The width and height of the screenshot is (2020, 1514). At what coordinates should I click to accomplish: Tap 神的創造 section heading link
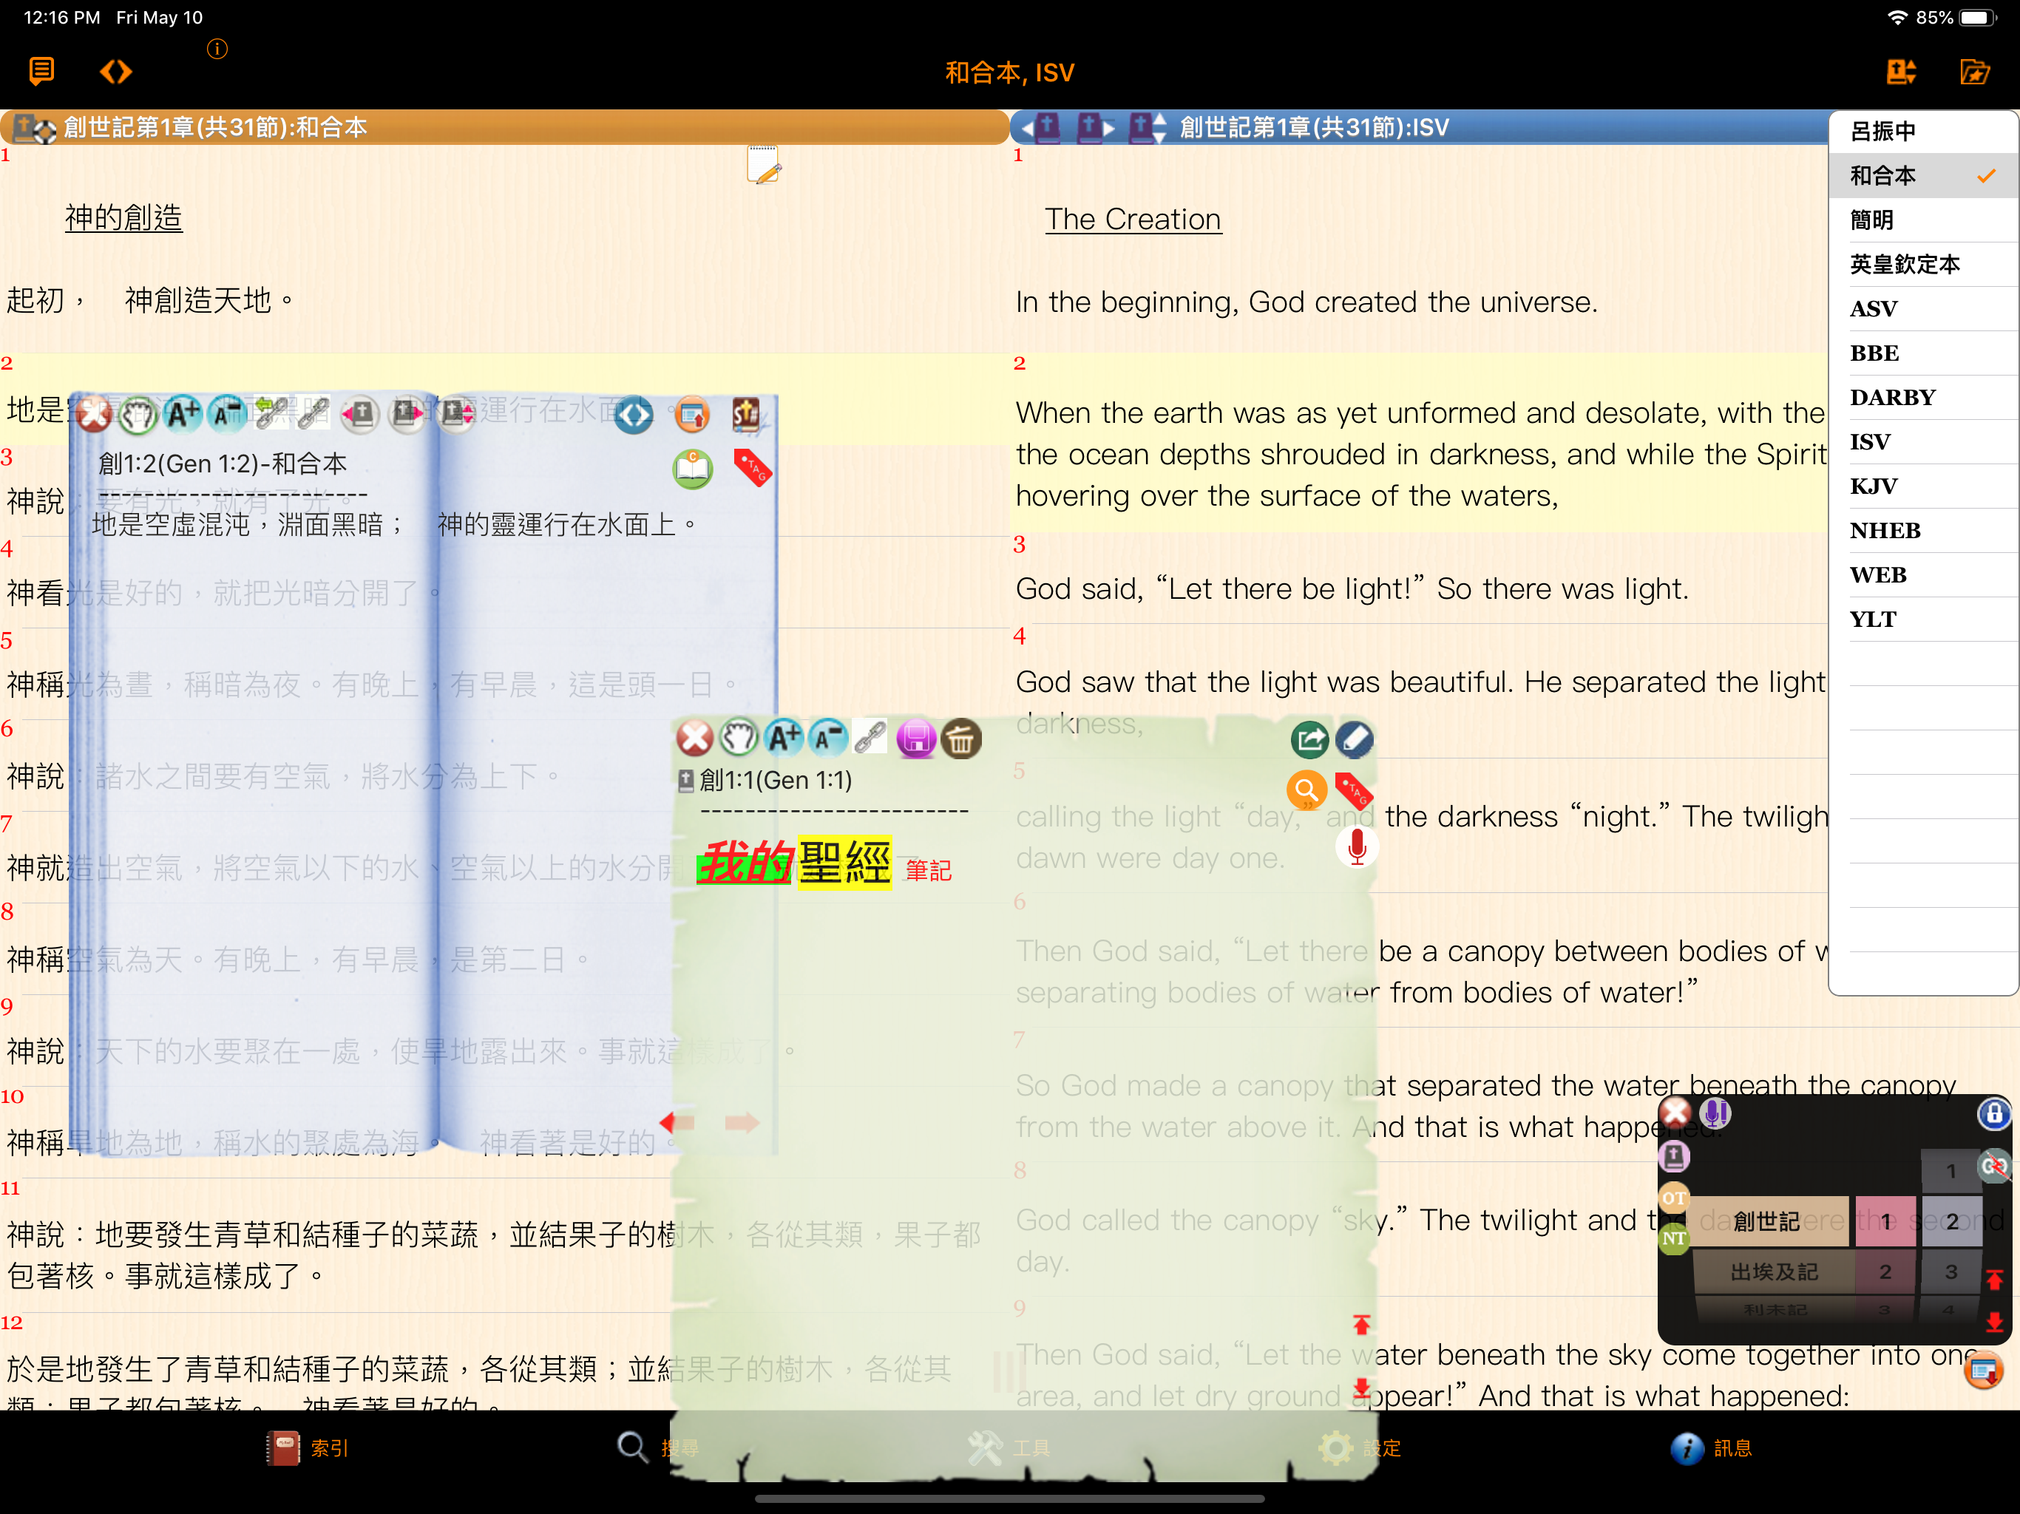[x=124, y=217]
